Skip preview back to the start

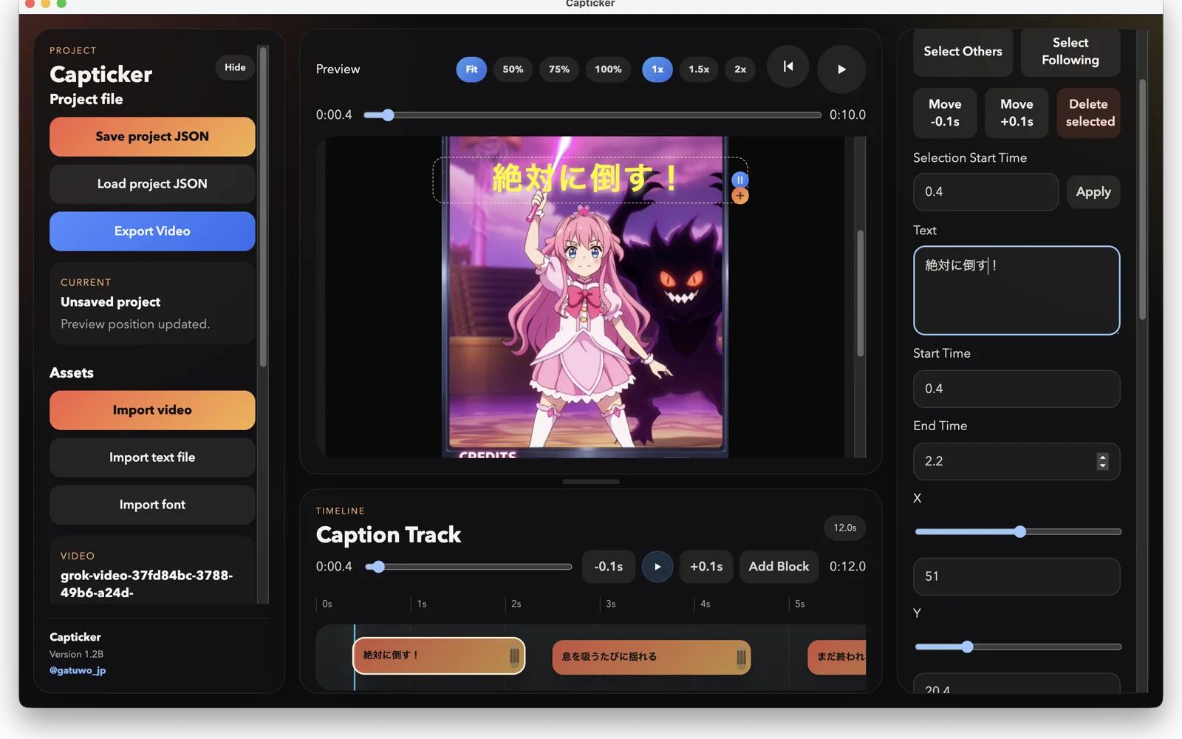(788, 67)
